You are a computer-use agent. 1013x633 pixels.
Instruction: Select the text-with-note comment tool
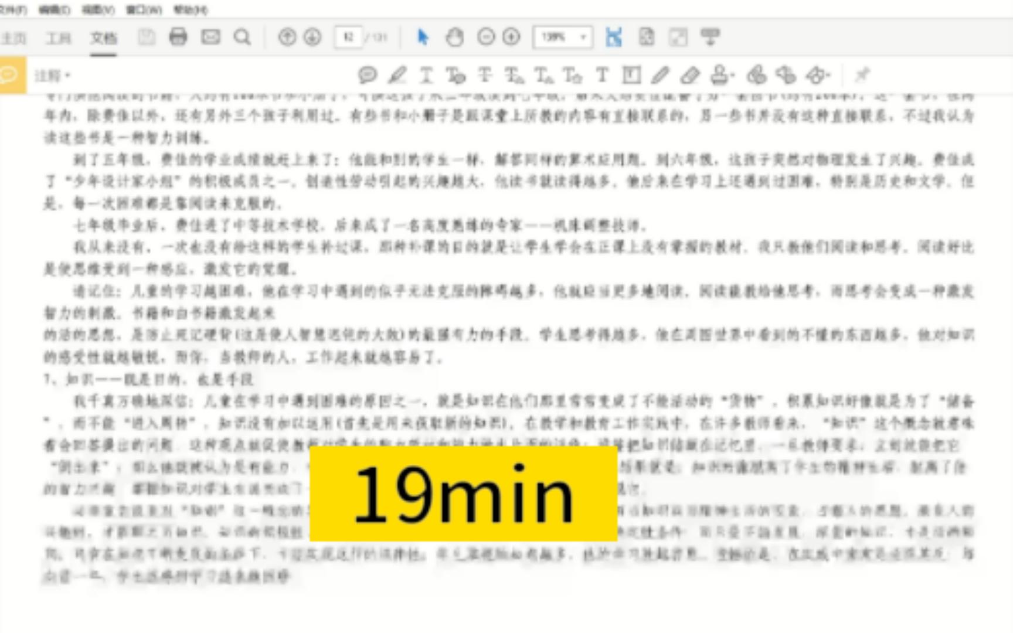(455, 75)
